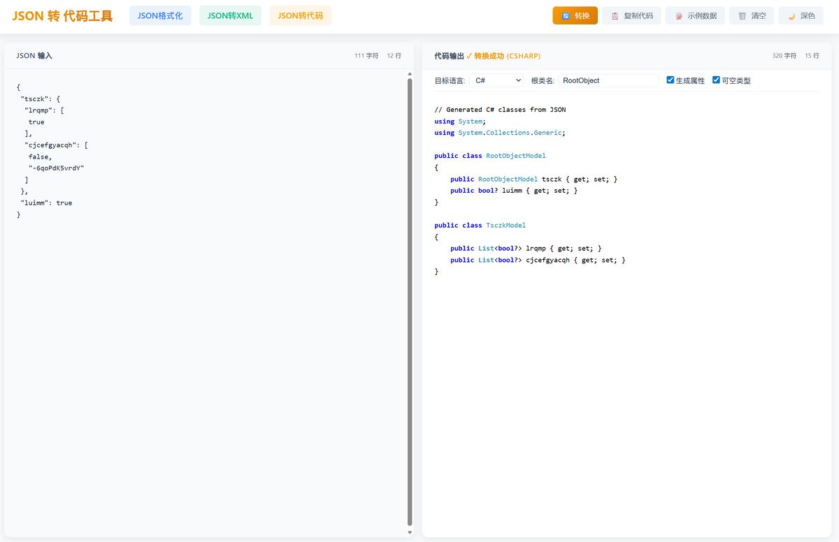Click the clipboard icon for 复制代码
This screenshot has height=542, width=839.
pos(615,16)
